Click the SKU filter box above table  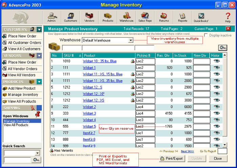click(72, 48)
